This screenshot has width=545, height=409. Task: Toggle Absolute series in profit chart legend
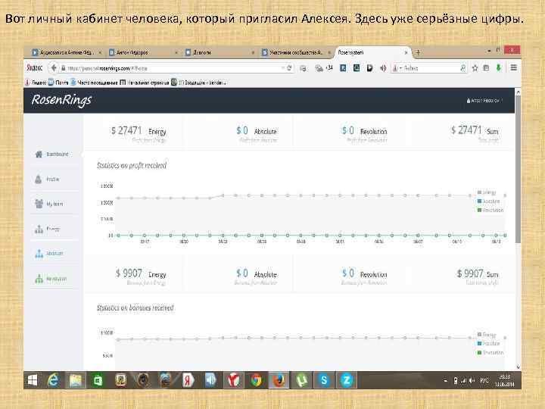[x=488, y=201]
